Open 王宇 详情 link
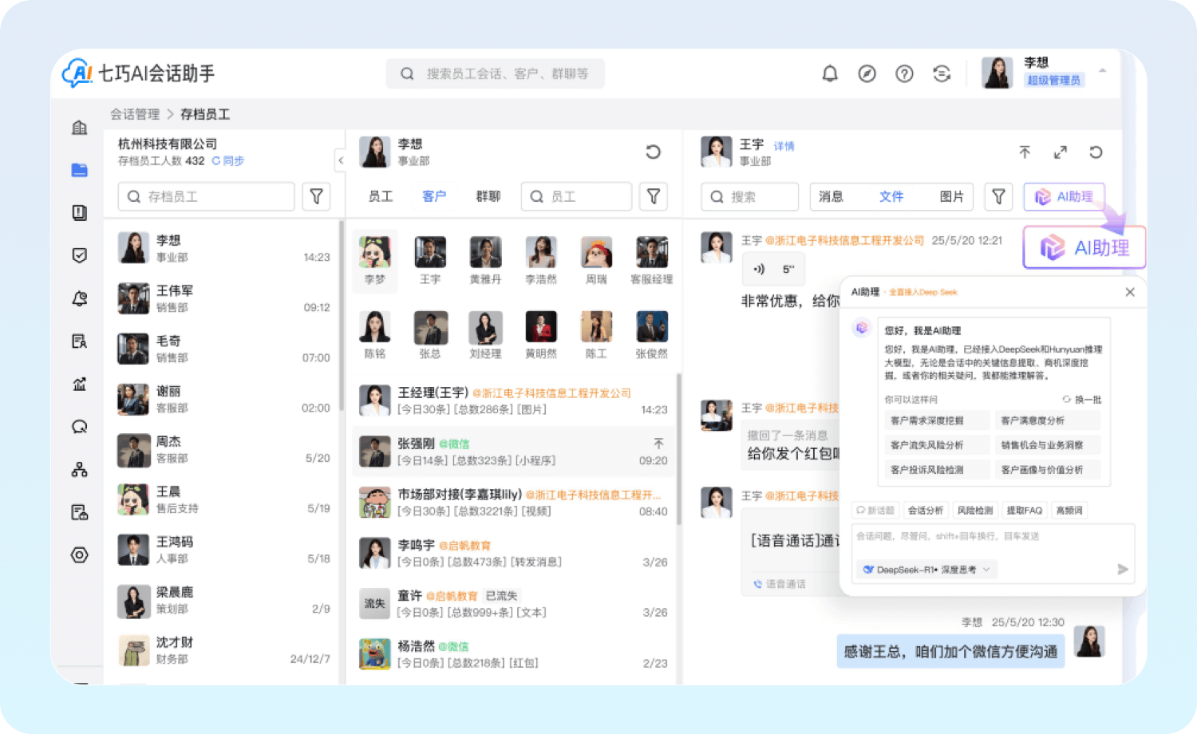1197x734 pixels. [x=784, y=147]
